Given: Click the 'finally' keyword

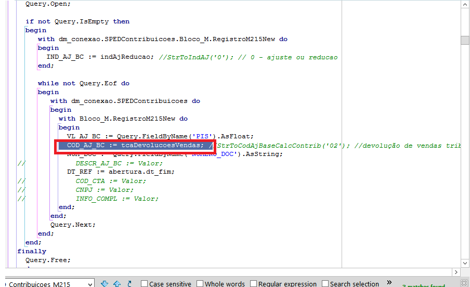Looking at the screenshot, I should pos(32,251).
